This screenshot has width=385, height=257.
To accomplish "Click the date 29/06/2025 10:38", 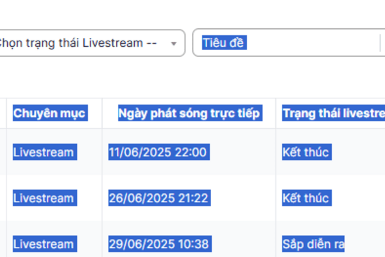I will pyautogui.click(x=158, y=244).
